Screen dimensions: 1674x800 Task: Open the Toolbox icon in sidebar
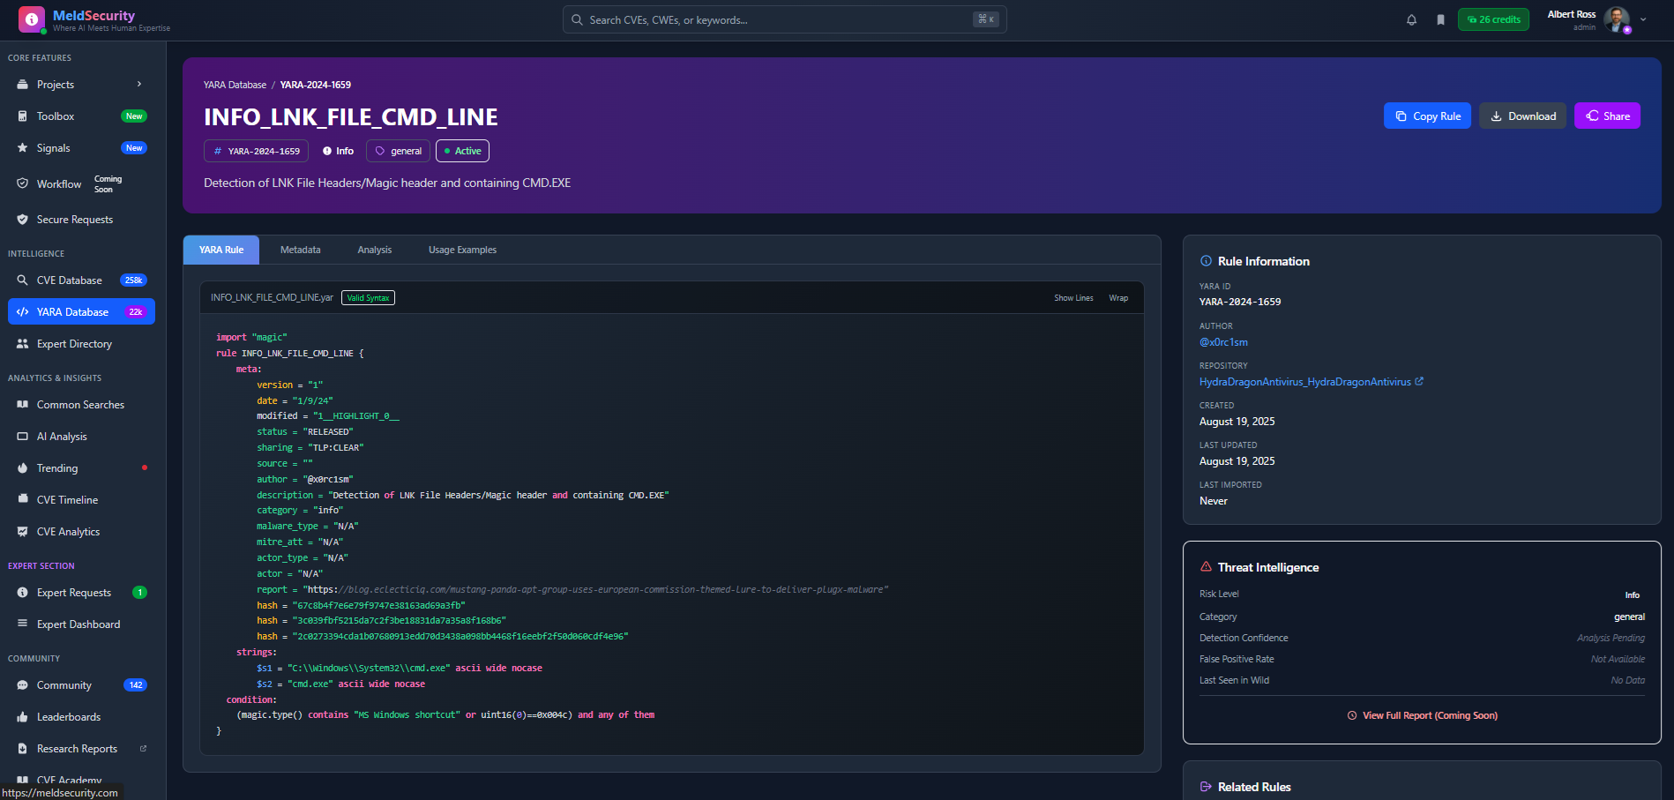(x=22, y=116)
